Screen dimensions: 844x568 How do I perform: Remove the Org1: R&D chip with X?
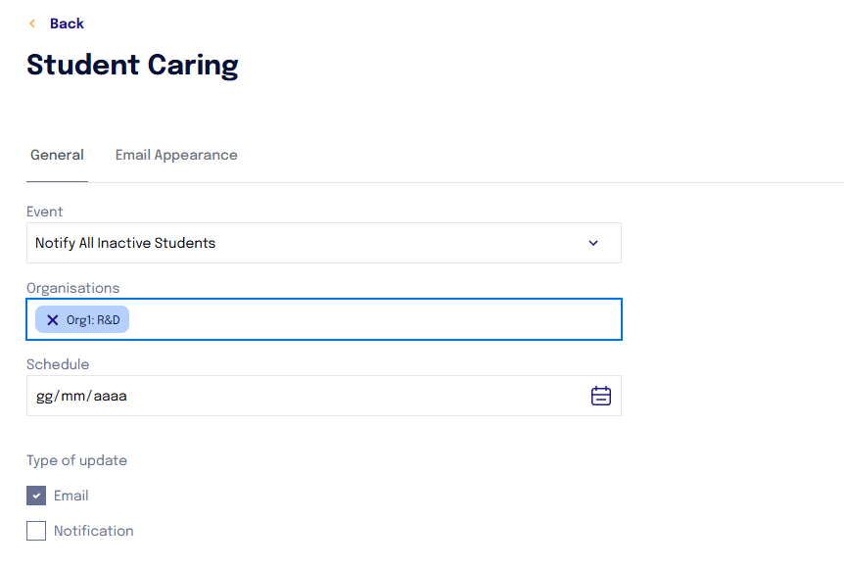[x=52, y=320]
